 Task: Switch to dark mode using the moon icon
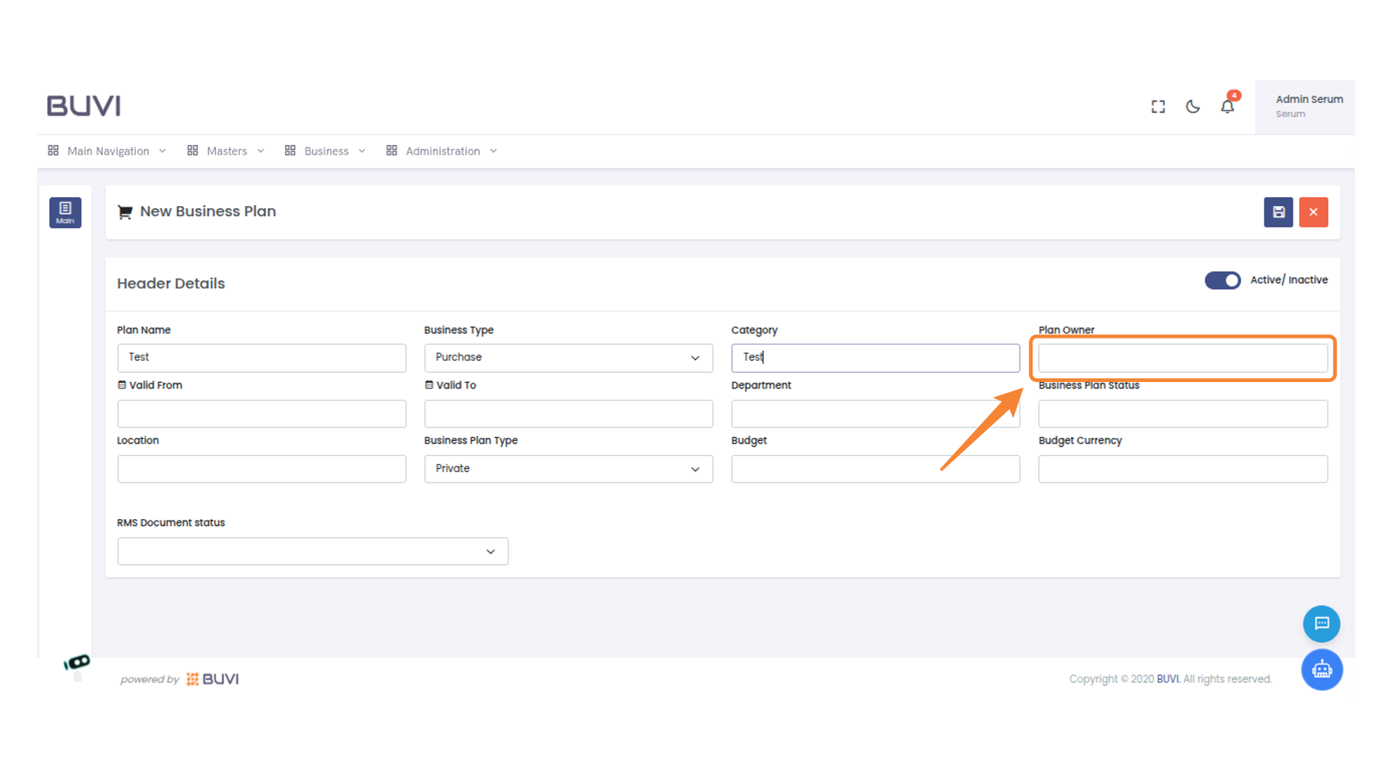pos(1193,106)
